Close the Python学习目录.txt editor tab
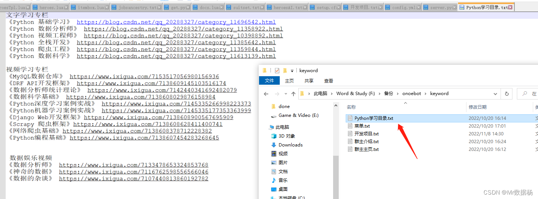 point(510,7)
